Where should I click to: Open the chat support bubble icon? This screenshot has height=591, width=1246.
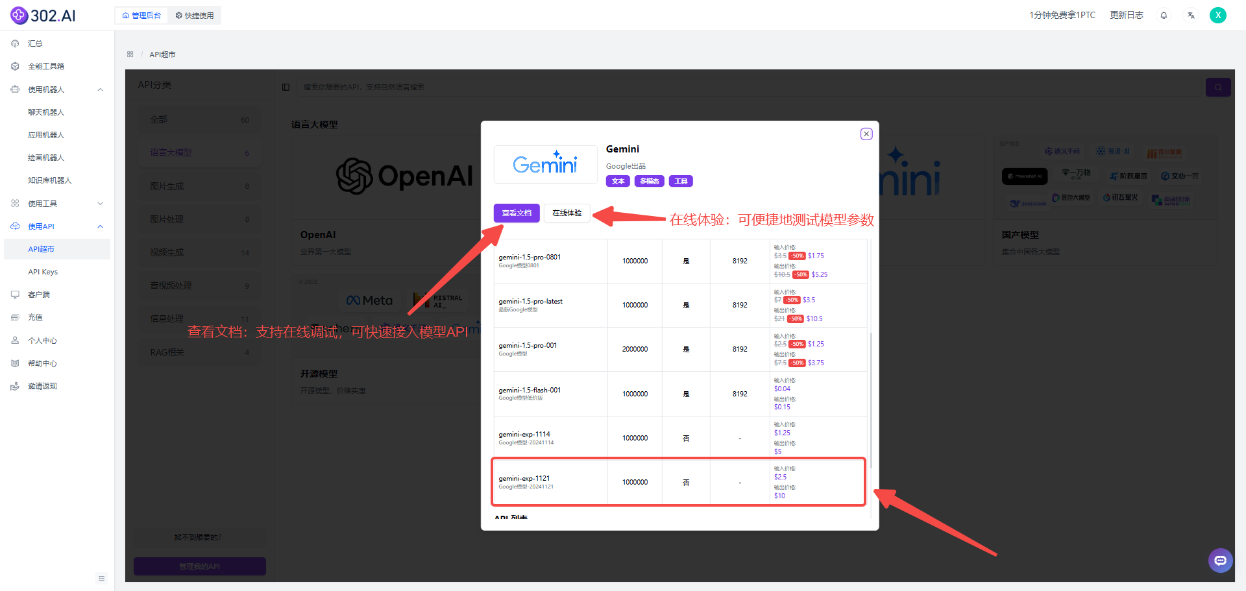coord(1220,561)
